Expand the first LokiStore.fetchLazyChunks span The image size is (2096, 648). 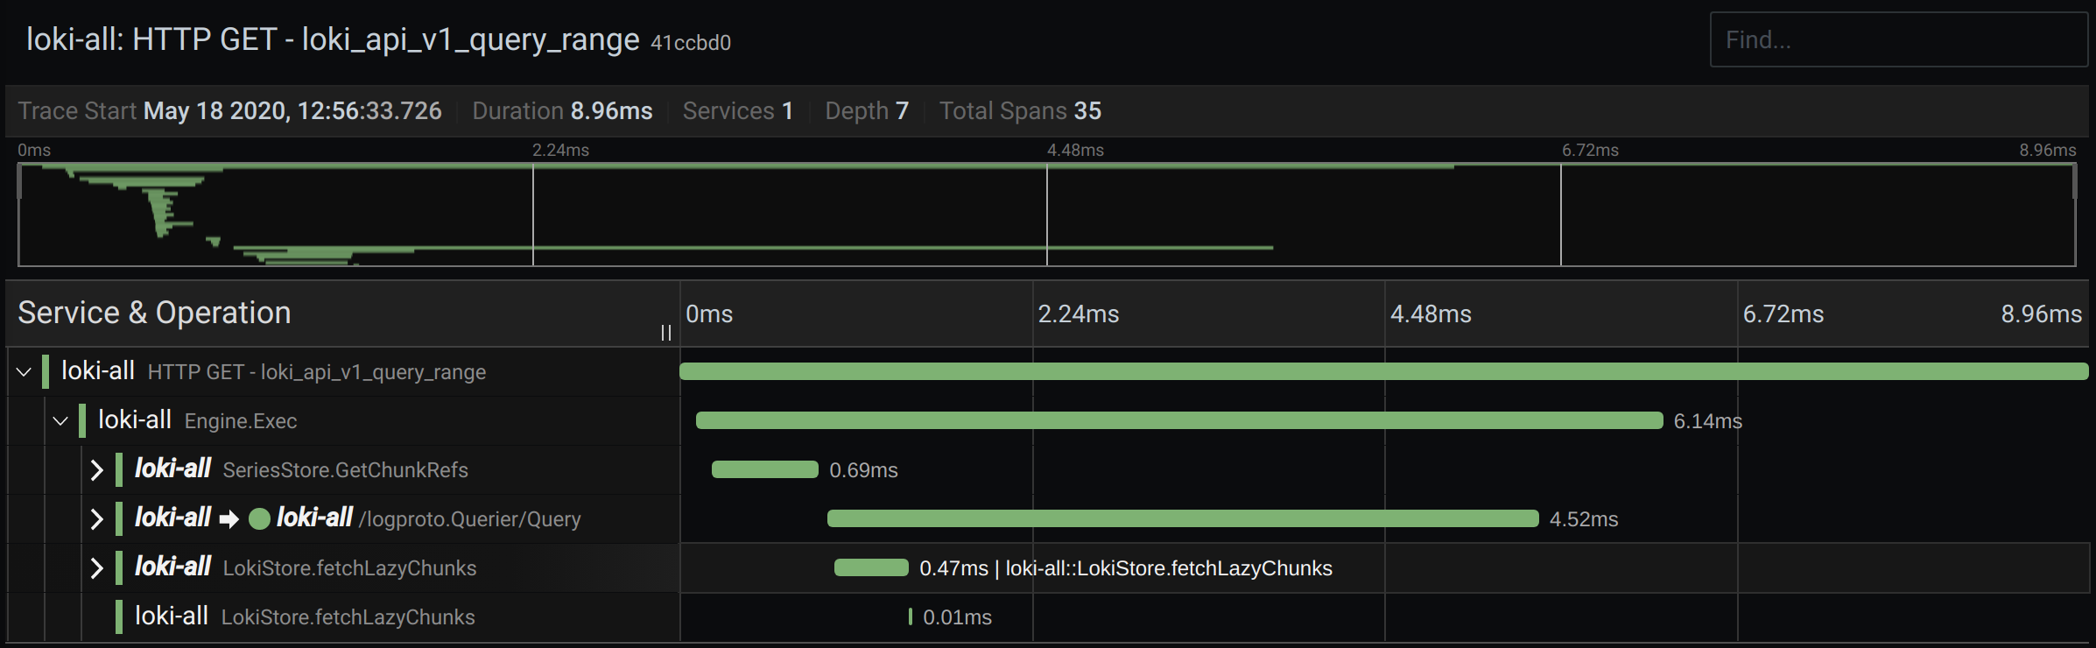(96, 568)
